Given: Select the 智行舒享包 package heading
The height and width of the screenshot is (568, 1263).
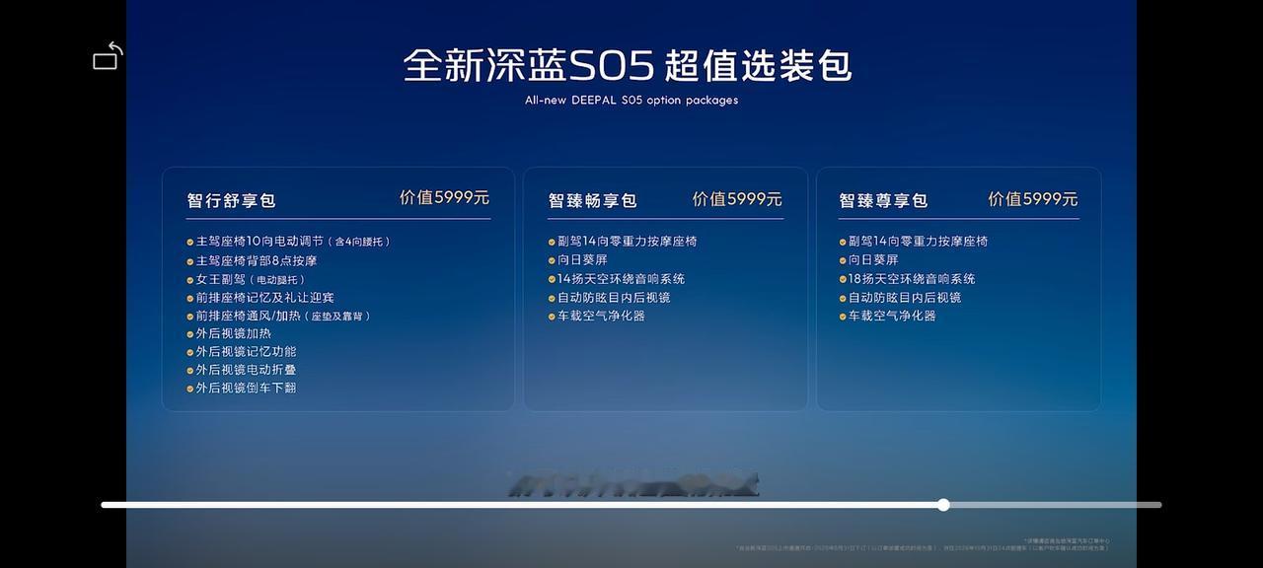Looking at the screenshot, I should point(231,200).
